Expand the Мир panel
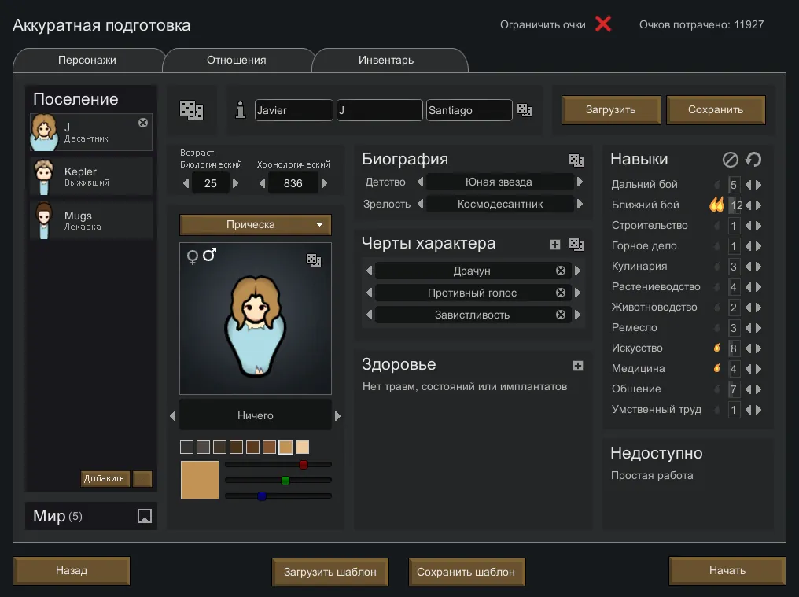Screen dimensions: 799x597 (x=144, y=516)
